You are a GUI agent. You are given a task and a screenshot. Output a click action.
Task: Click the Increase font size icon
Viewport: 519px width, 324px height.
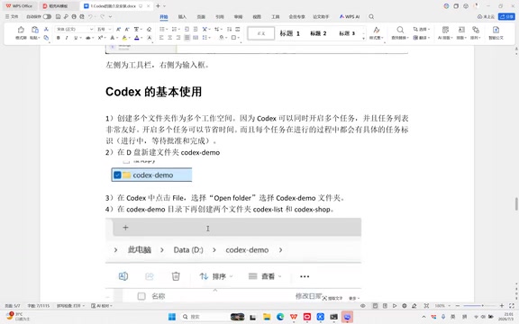(118, 29)
